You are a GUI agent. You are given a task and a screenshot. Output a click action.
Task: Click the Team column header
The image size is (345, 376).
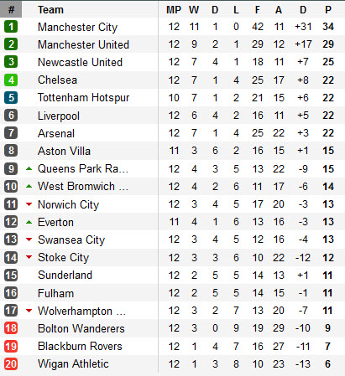point(50,10)
